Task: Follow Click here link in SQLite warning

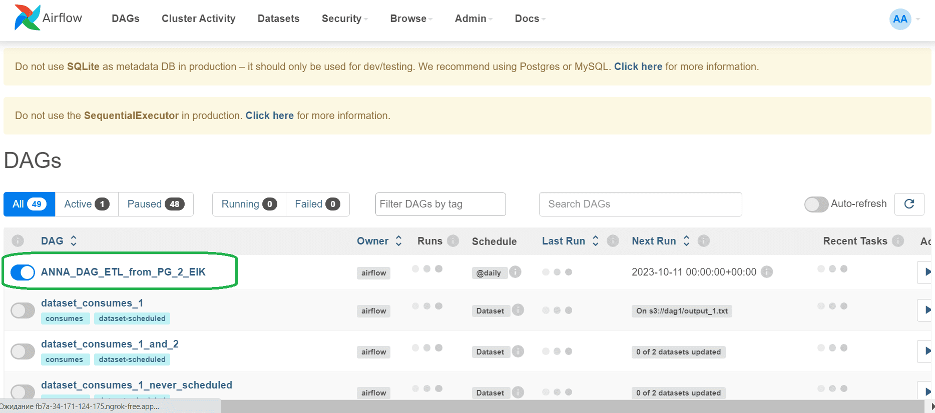Action: [638, 66]
